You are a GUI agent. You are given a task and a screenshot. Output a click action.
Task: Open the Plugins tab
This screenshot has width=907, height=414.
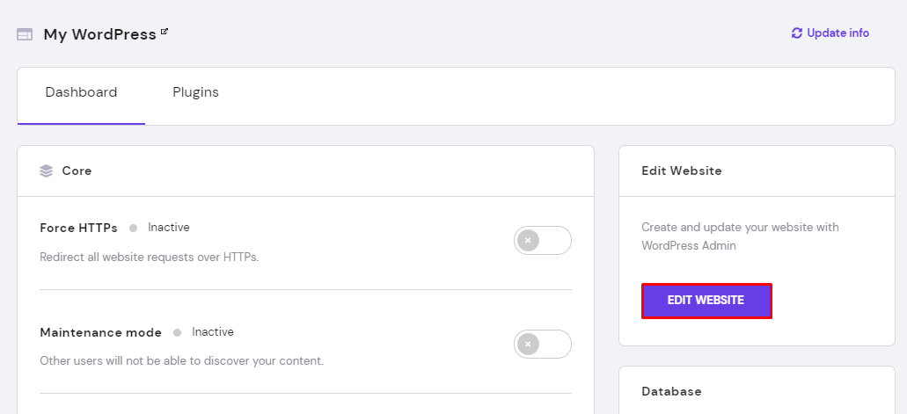195,92
